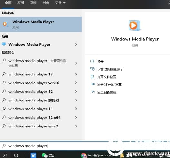This screenshot has width=170, height=158.
Task: Expand arrow for windows media player 13
Action: click(76, 74)
